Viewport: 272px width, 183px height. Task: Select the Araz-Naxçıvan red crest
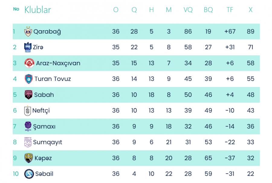click(29, 63)
